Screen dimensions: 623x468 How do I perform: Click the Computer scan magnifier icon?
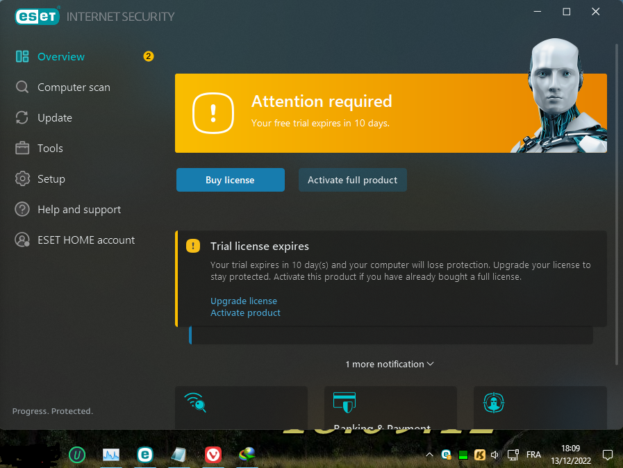pyautogui.click(x=22, y=87)
